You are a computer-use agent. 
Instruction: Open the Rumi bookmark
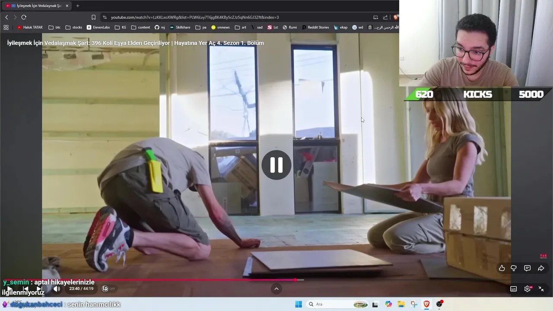click(289, 27)
